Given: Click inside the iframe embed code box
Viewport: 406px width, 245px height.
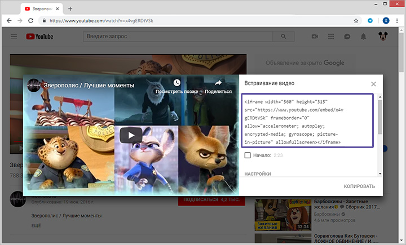Looking at the screenshot, I should click(x=307, y=121).
